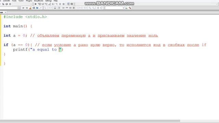Open the wxSmith menu
Viewport: 219px width, 123px height.
click(x=7, y=1)
